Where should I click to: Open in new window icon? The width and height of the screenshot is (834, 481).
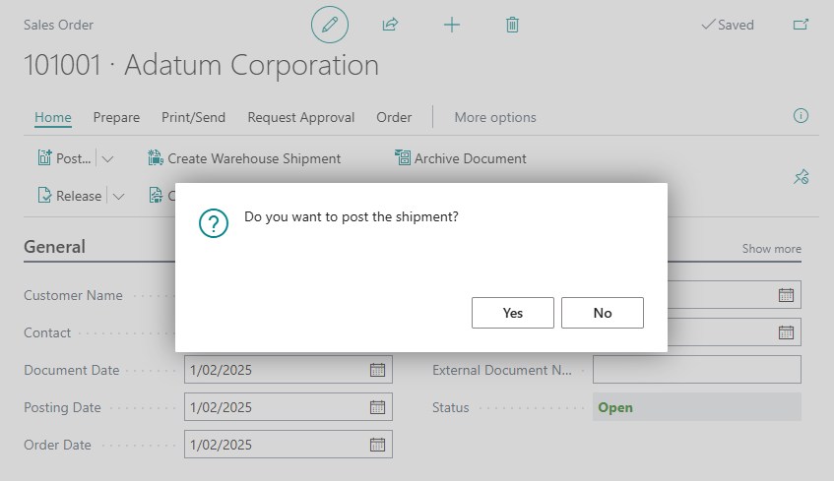tap(801, 25)
